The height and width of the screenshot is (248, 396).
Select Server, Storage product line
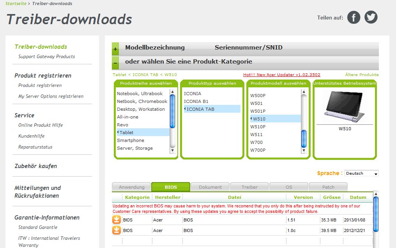[134, 148]
